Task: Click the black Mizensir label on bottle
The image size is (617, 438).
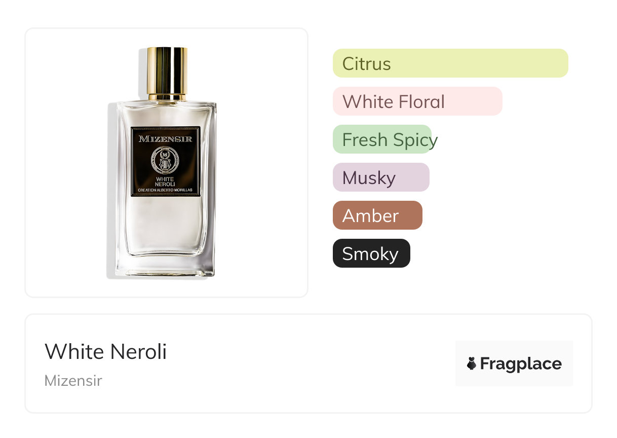Action: pyautogui.click(x=166, y=162)
